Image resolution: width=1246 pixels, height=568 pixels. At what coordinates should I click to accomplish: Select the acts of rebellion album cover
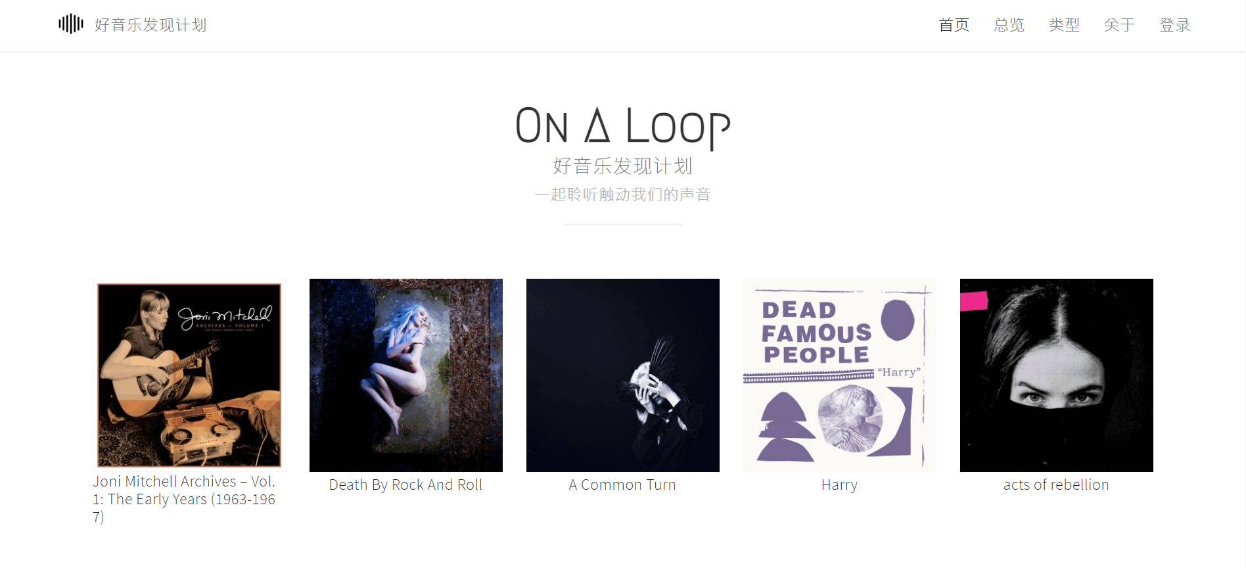coord(1057,375)
